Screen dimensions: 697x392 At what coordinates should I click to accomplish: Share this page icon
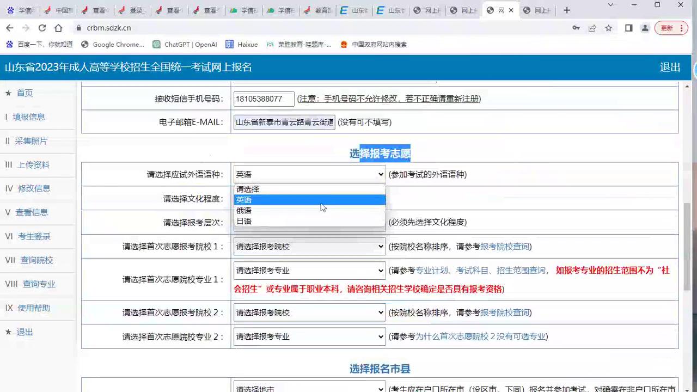click(x=592, y=28)
